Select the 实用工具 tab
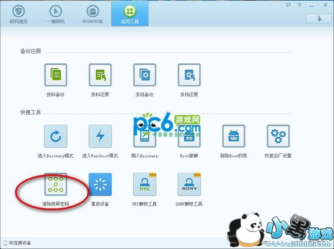Image resolution: width=334 pixels, height=249 pixels. [130, 13]
